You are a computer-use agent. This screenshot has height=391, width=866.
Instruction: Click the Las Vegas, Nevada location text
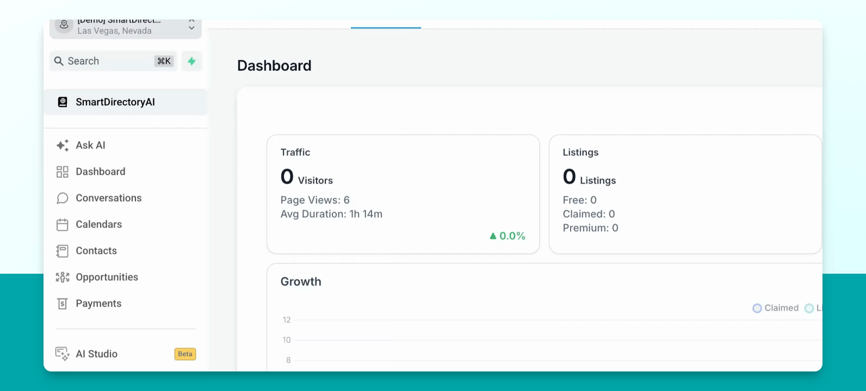coord(114,31)
